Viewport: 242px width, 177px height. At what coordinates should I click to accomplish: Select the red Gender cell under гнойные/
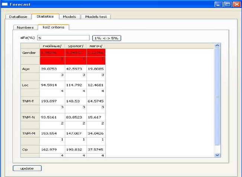(x=52, y=53)
